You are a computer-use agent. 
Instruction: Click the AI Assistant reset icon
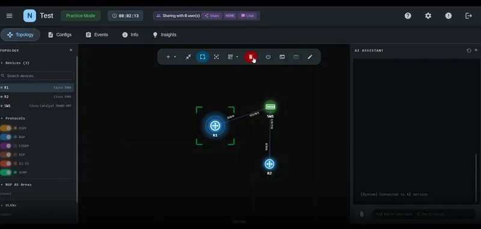(x=469, y=50)
